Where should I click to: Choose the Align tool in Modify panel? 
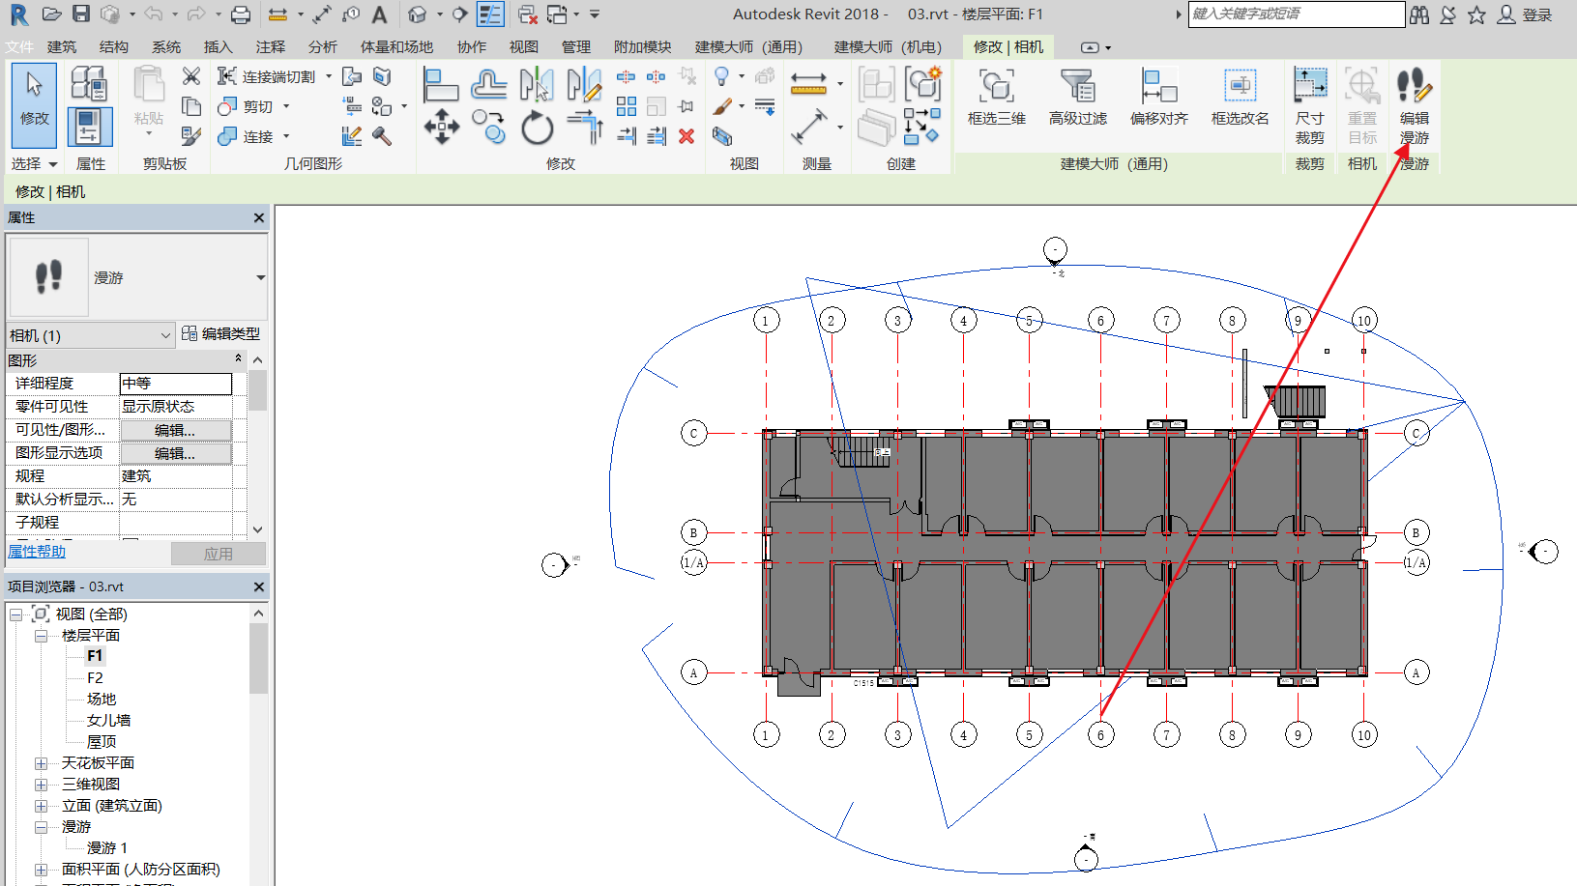pos(441,85)
